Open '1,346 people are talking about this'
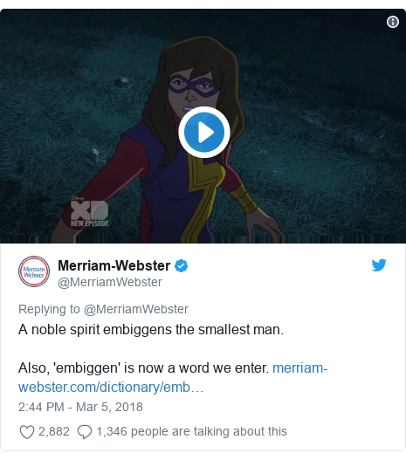The width and height of the screenshot is (406, 460). tap(191, 431)
